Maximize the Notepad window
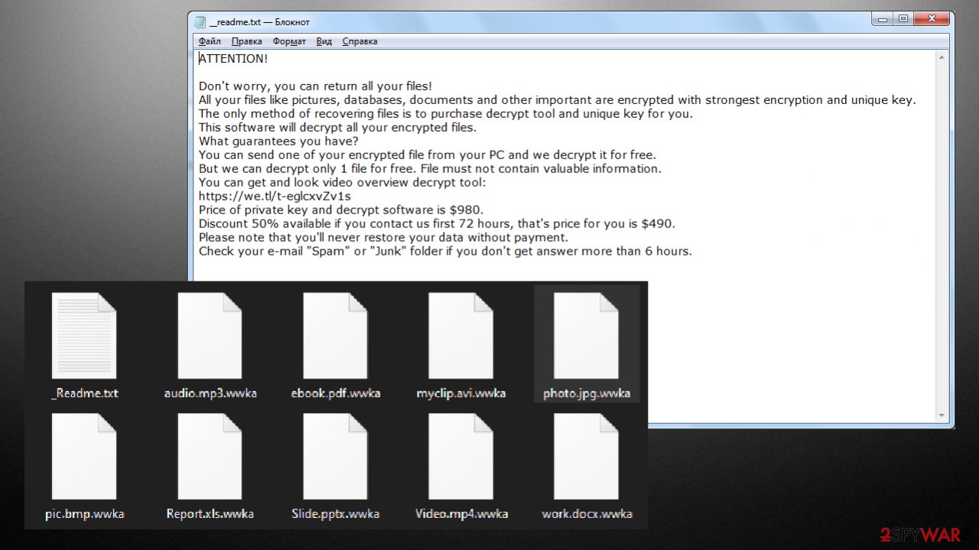This screenshot has height=550, width=979. (x=903, y=19)
